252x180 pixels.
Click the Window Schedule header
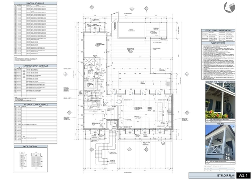[x=35, y=3]
